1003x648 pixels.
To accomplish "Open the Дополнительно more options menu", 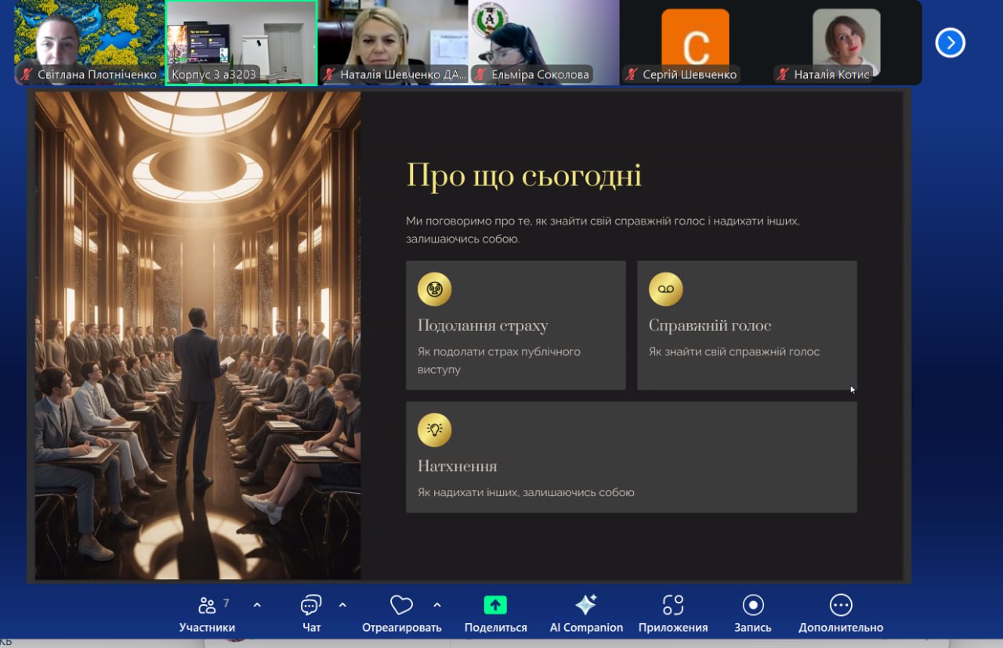I will (x=840, y=613).
